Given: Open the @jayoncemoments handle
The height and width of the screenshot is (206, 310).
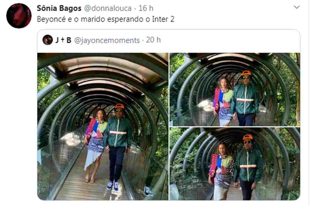Looking at the screenshot, I should coord(107,40).
